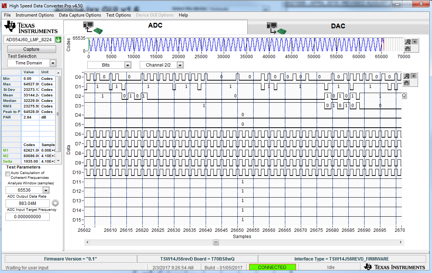
Task: Open the Test Options menu
Action: 118,15
